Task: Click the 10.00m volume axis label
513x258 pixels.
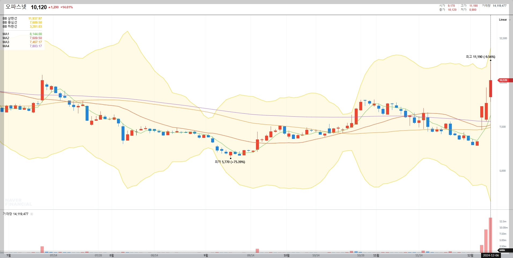Action: [503, 228]
